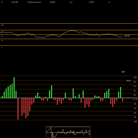
Task: Click the end point of the RSI line
Action: [x=122, y=36]
